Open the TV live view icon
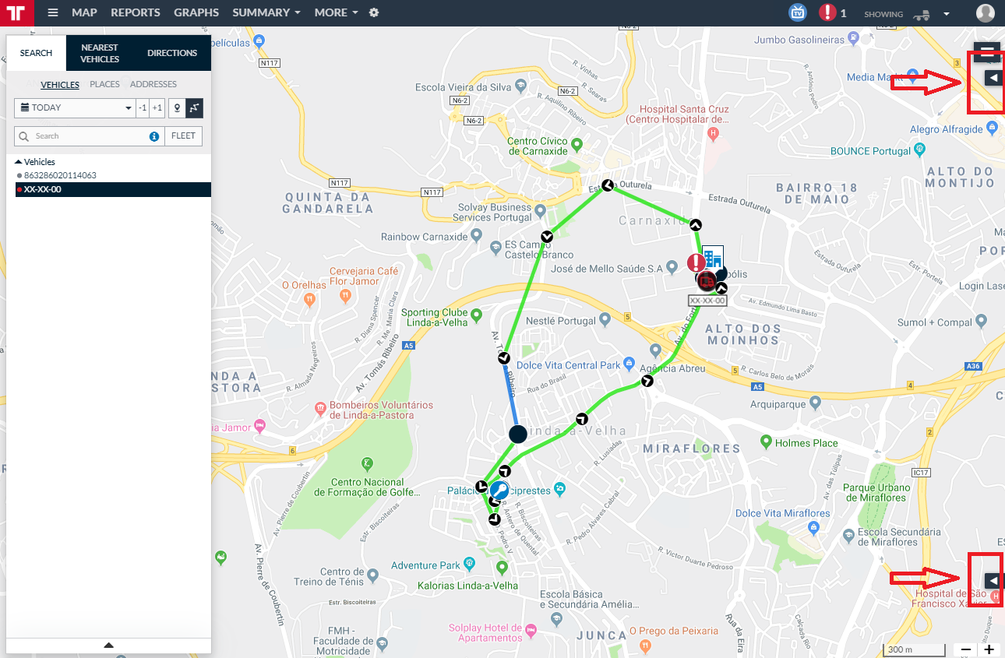The width and height of the screenshot is (1005, 658). coord(797,12)
